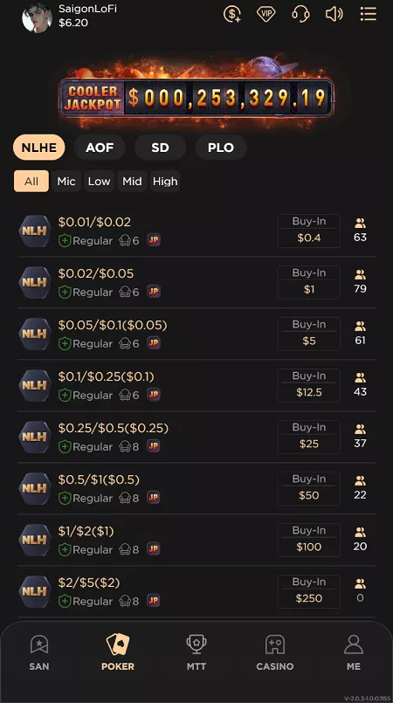The width and height of the screenshot is (393, 703).
Task: Switch to SD game type
Action: (160, 148)
